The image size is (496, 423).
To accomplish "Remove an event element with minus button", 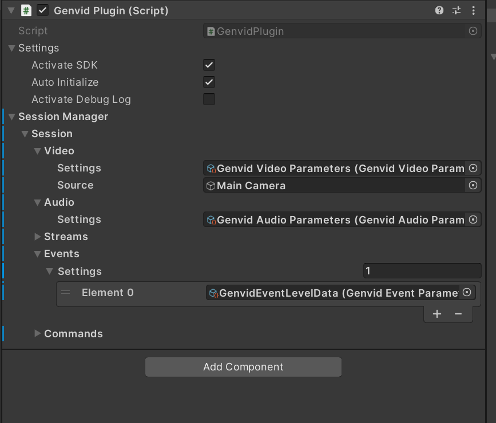I will (459, 313).
